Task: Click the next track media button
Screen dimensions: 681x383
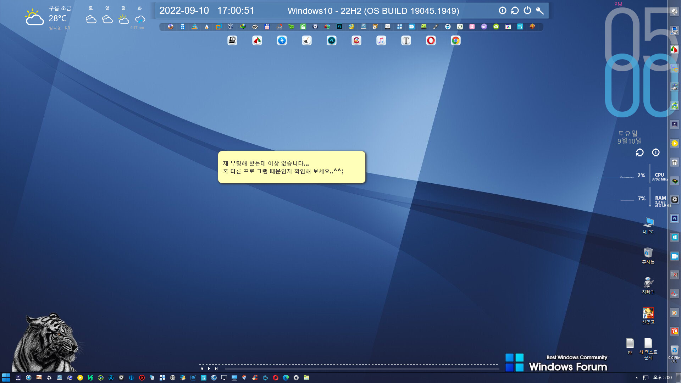Action: (x=216, y=369)
